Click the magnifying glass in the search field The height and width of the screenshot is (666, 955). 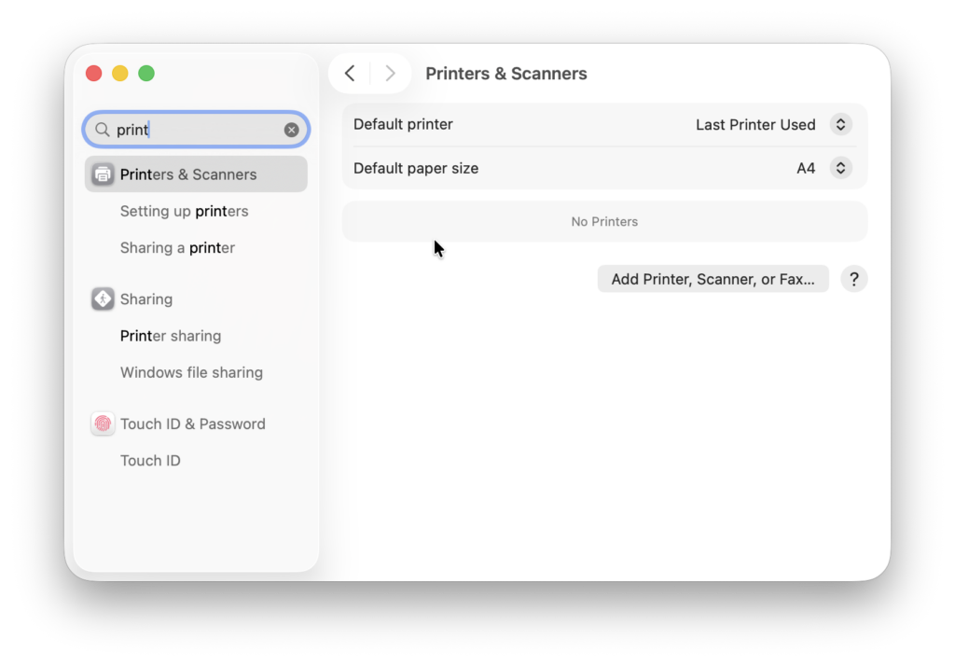click(102, 130)
